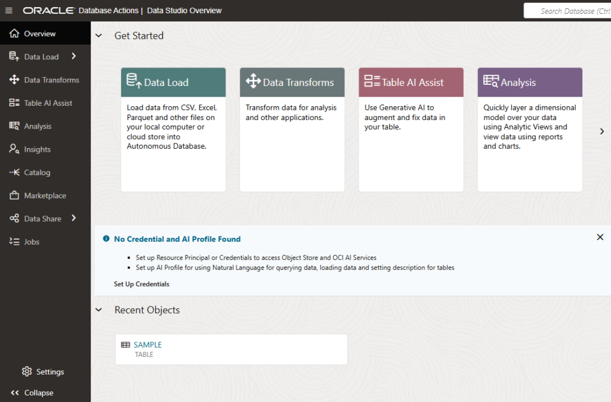
Task: Collapse the Recent Objects section
Action: point(99,310)
